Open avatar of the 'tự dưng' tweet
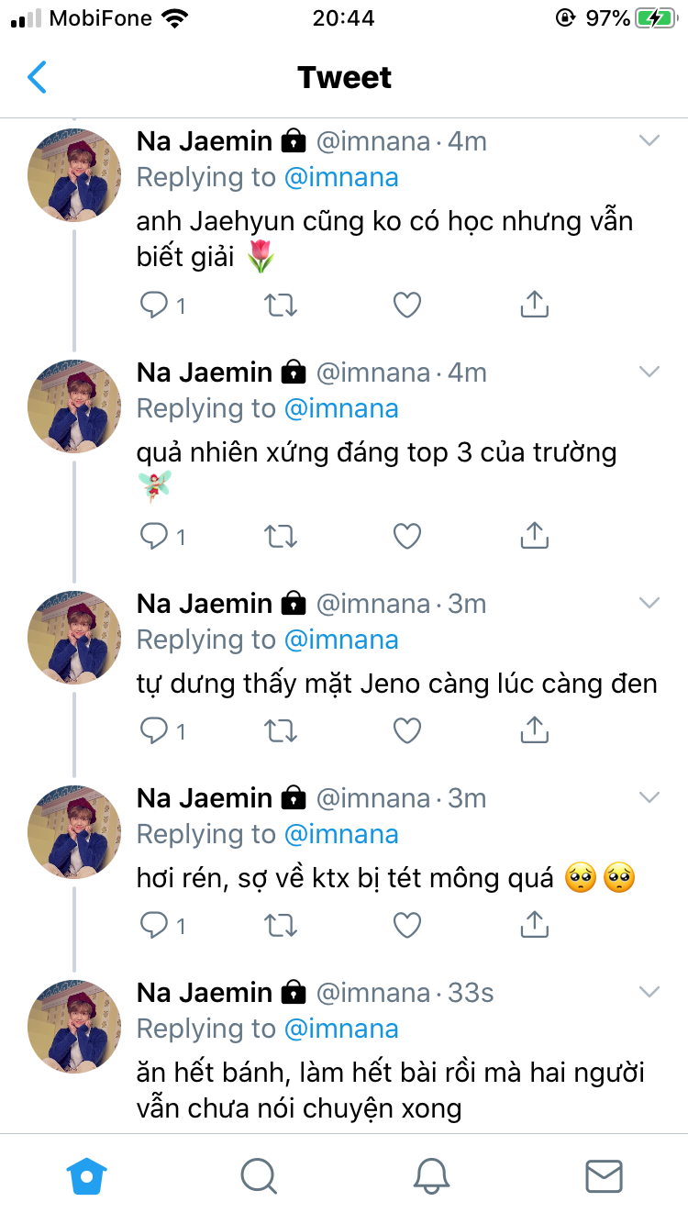 [x=74, y=638]
